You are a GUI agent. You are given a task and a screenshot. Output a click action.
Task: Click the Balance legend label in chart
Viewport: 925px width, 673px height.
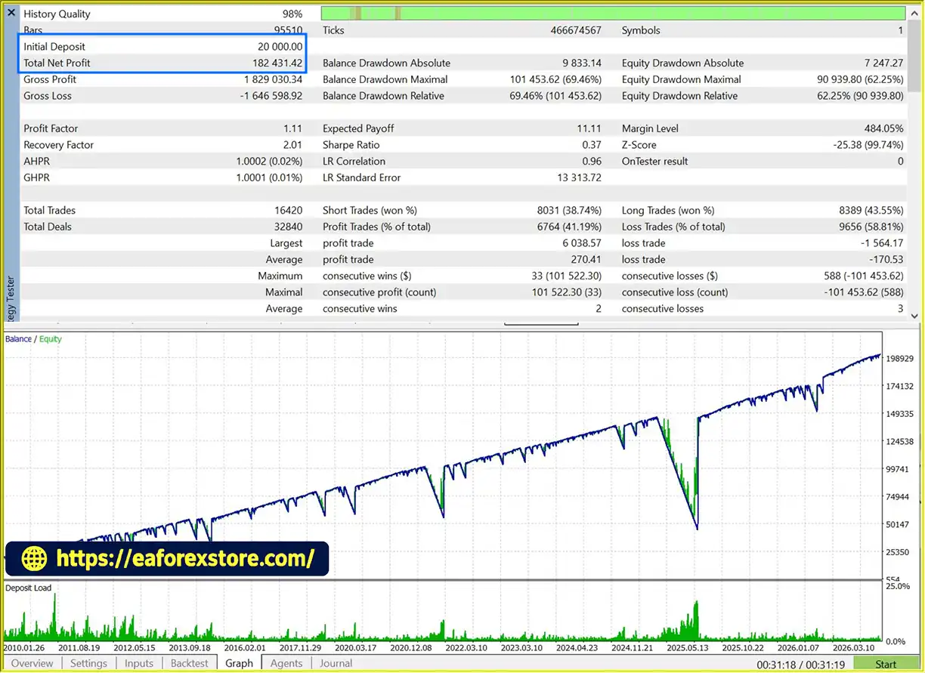tap(18, 339)
